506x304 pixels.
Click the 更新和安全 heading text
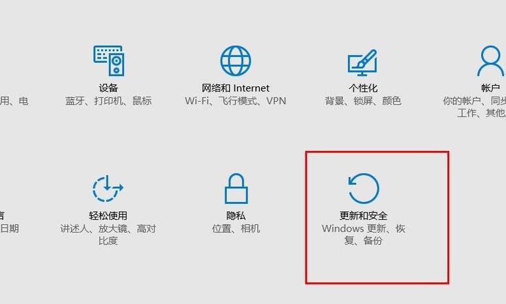(x=364, y=216)
